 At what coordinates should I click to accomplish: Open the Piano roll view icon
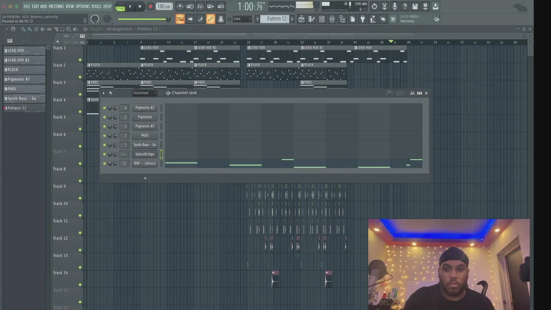click(x=311, y=19)
